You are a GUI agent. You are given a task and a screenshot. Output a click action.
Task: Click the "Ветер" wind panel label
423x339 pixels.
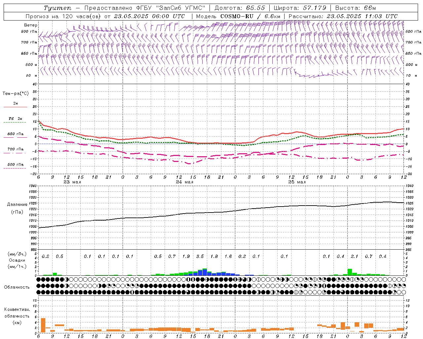tap(31, 25)
